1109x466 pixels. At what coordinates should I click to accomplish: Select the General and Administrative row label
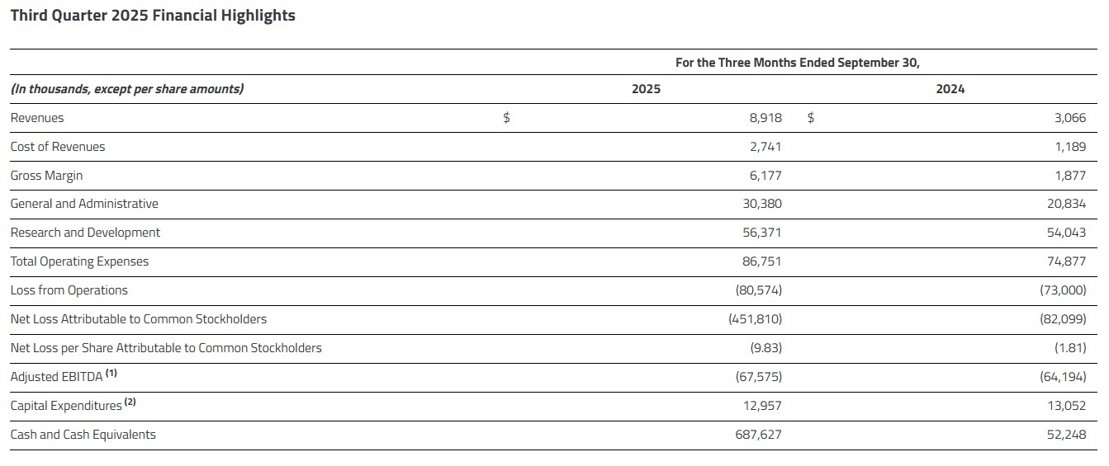[x=84, y=204]
